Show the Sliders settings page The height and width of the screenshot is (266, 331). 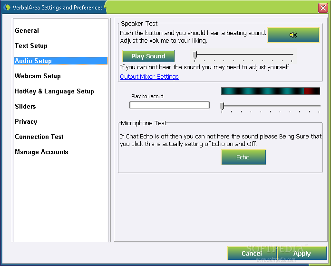25,106
